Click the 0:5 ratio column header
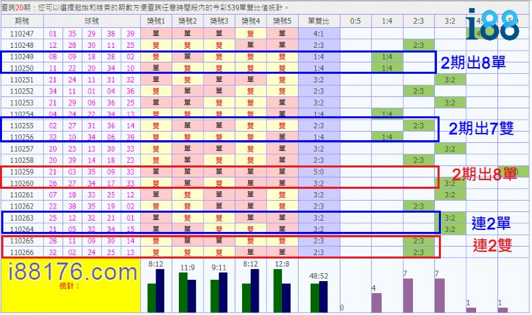 [x=355, y=21]
